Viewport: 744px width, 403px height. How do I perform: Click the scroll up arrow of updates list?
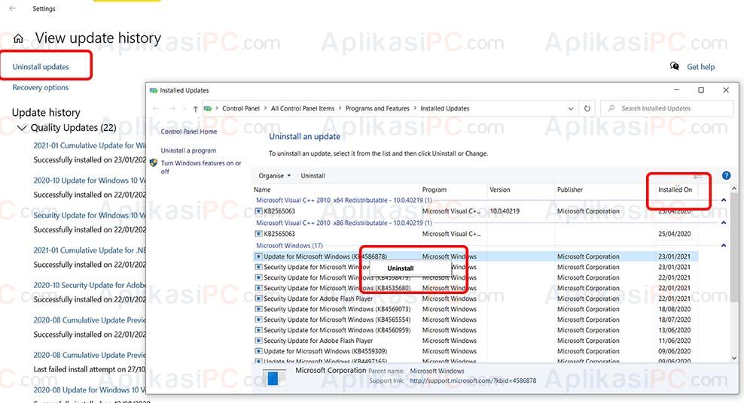[x=734, y=189]
